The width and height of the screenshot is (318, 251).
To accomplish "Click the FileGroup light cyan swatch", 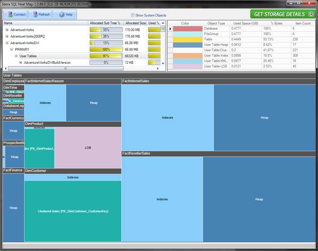I will [188, 34].
